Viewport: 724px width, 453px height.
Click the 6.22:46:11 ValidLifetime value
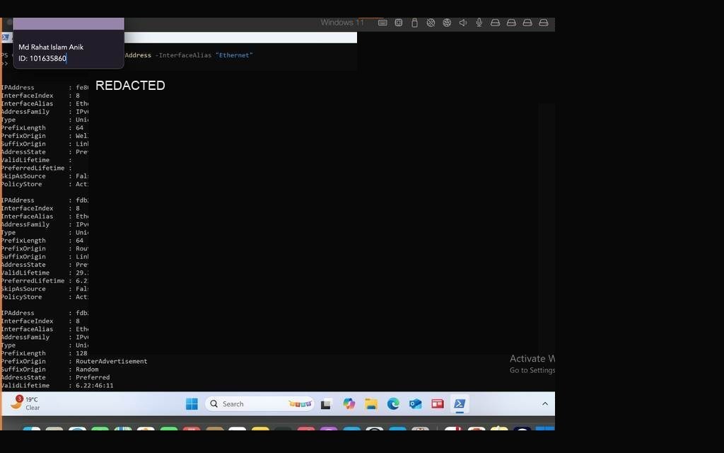[x=94, y=386]
